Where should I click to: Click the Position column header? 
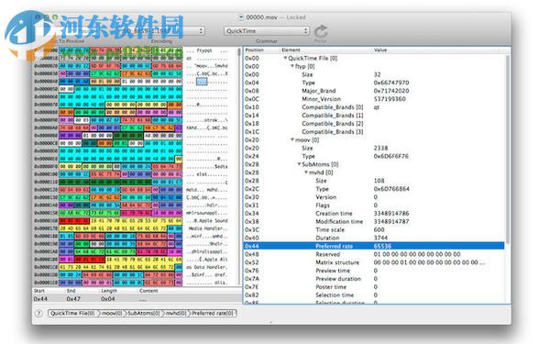pyautogui.click(x=254, y=50)
